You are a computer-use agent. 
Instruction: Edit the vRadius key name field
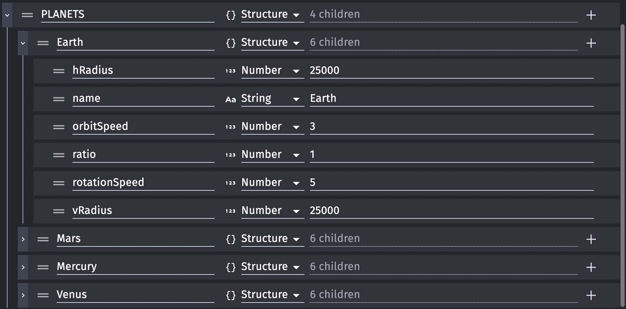(143, 211)
